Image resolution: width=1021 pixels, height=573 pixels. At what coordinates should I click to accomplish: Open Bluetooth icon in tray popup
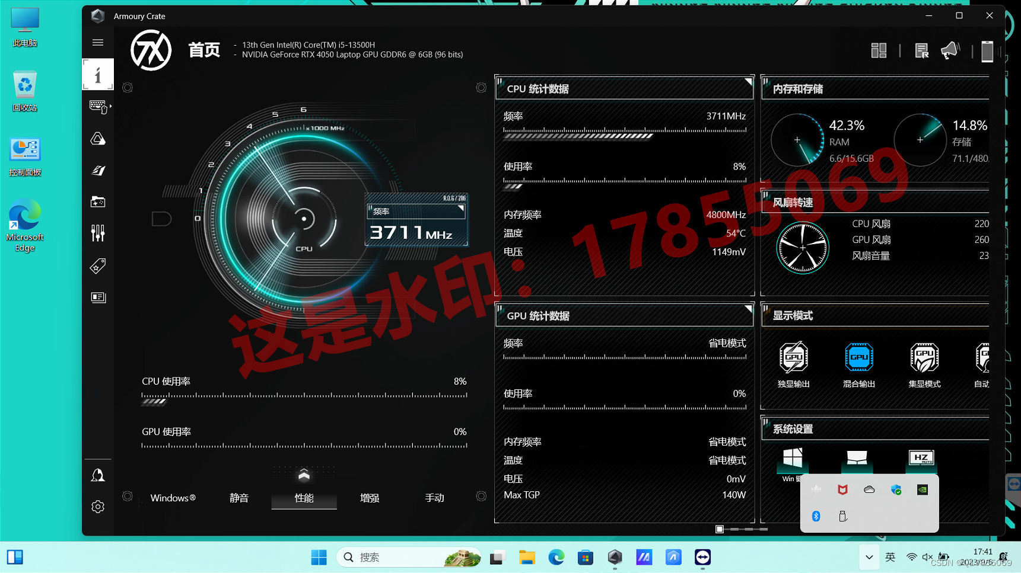pos(816,516)
